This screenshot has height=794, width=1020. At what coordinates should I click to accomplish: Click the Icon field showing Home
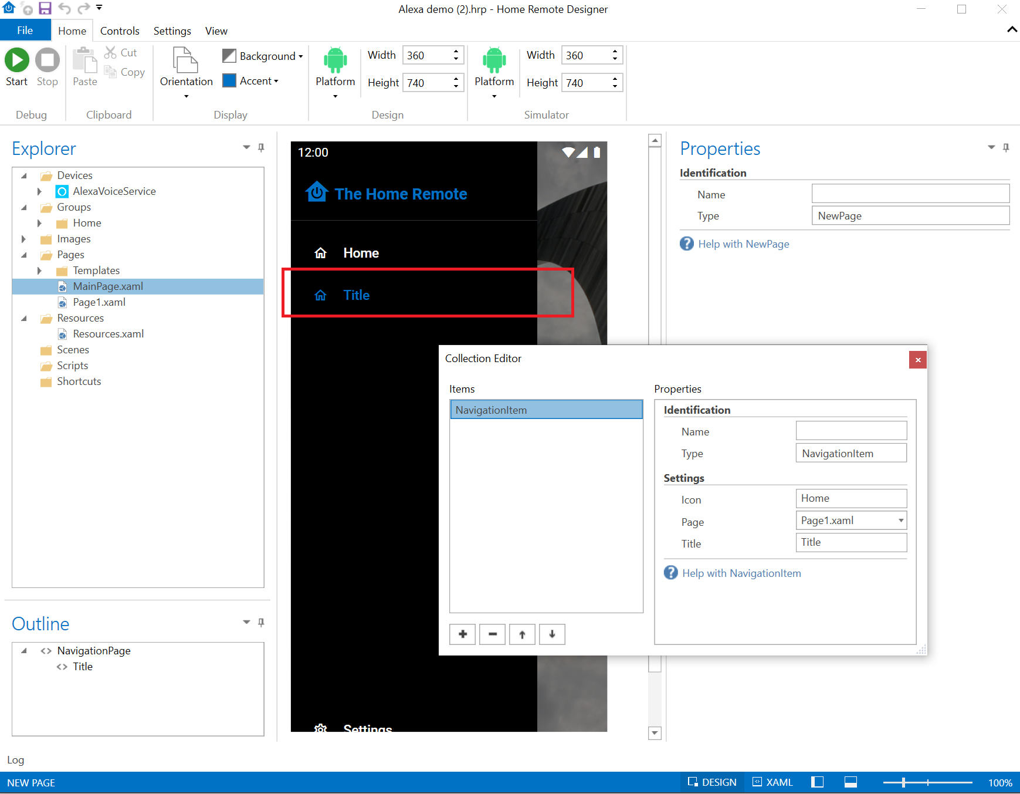(851, 498)
